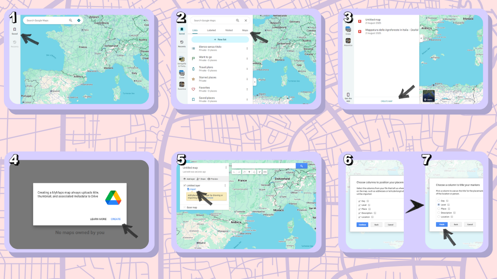Click Share in My Maps panel

(201, 179)
